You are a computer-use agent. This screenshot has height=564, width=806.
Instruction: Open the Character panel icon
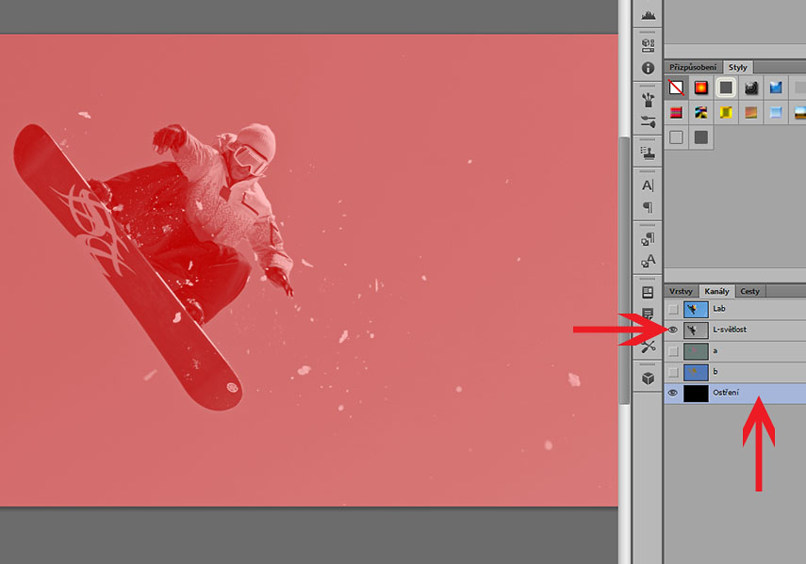click(648, 185)
